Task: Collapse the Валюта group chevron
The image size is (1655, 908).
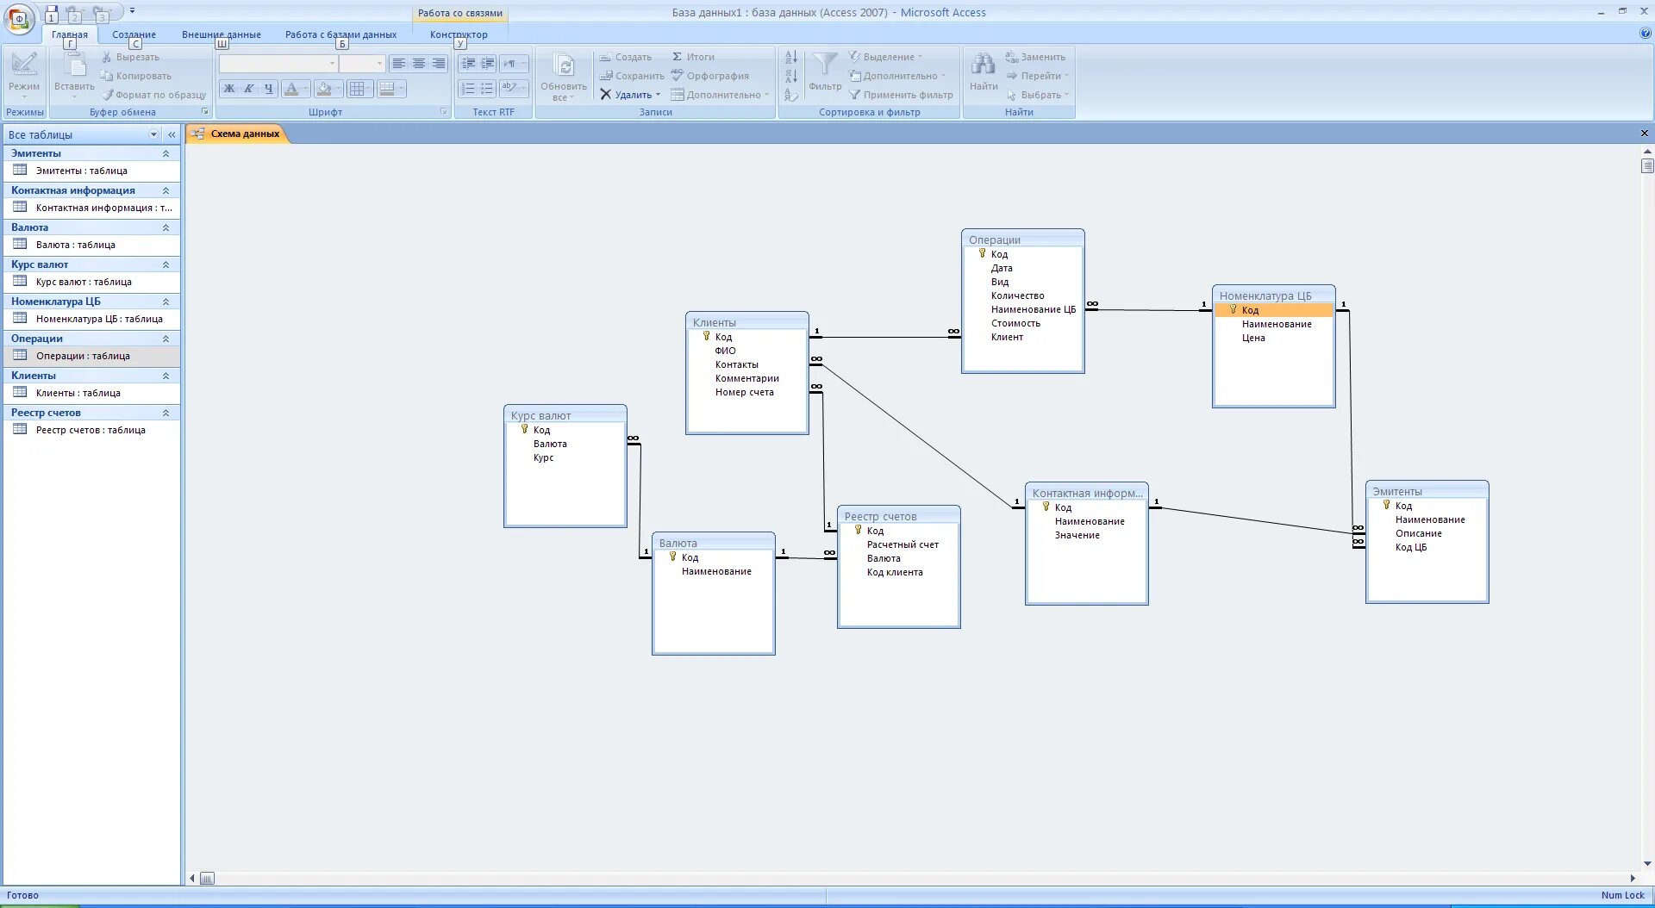Action: point(165,227)
